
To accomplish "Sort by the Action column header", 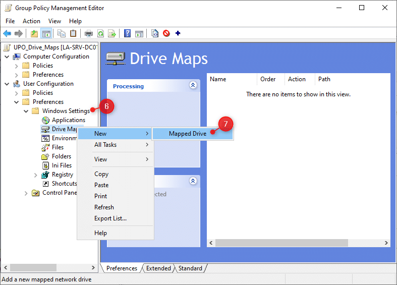I will click(x=300, y=79).
